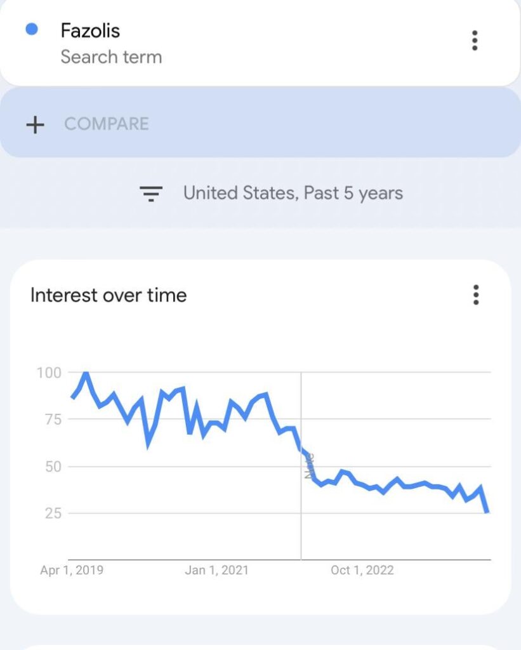Tap the final rightmost point of trend line
521x650 pixels.
pos(487,511)
